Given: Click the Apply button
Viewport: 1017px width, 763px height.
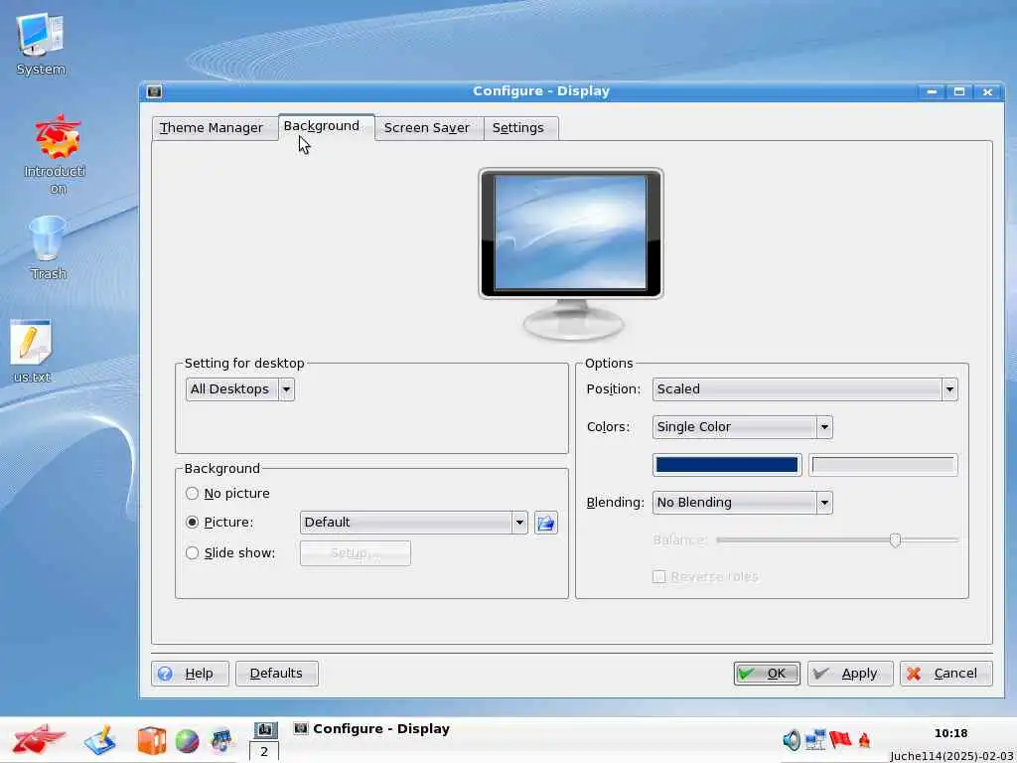Looking at the screenshot, I should tap(850, 674).
